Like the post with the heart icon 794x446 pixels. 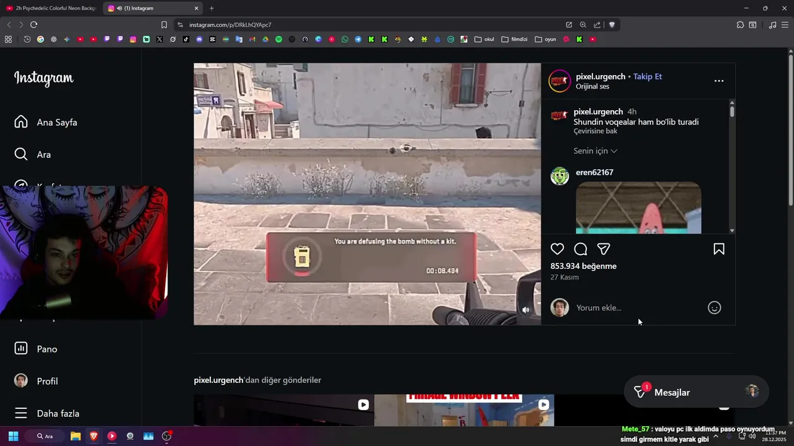[557, 249]
